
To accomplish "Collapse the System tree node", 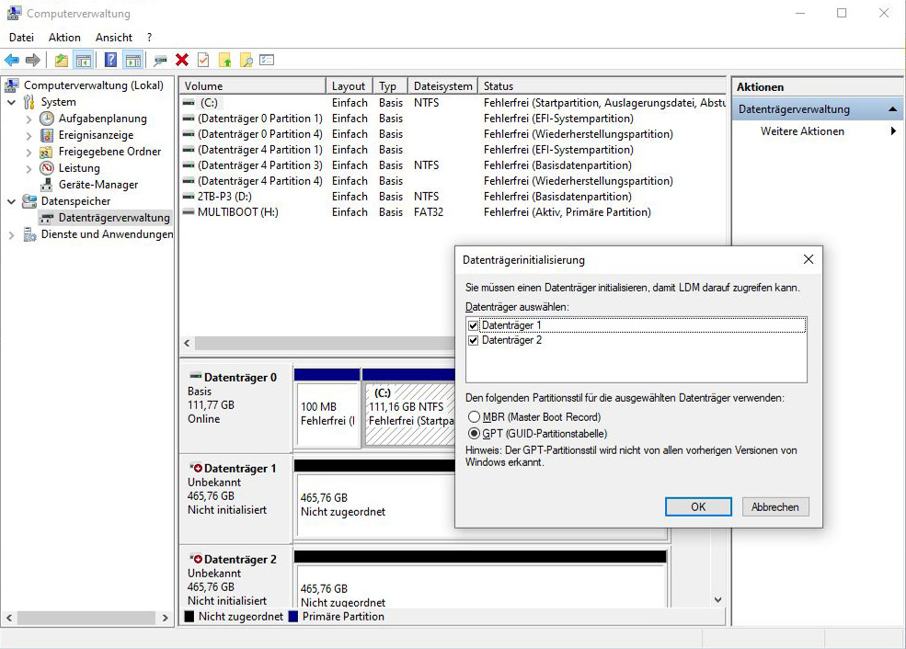I will (x=12, y=102).
